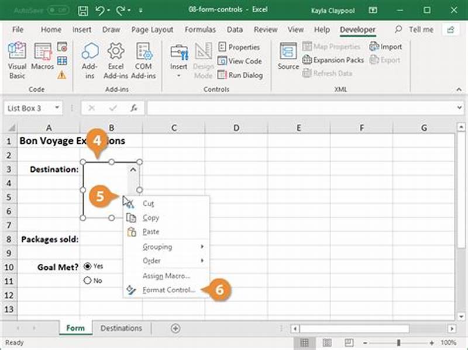Switch to the Developer ribbon tab
The width and height of the screenshot is (468, 350).
point(358,29)
